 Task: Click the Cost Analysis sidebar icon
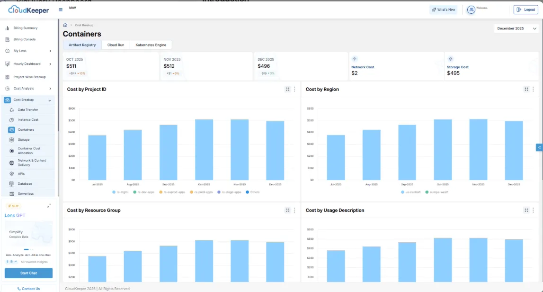[x=7, y=89]
